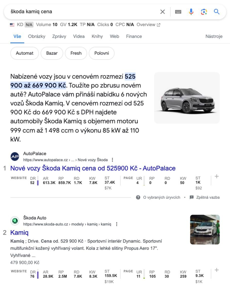Open the Kamiq result title link
230x289 pixels.
pyautogui.click(x=19, y=233)
